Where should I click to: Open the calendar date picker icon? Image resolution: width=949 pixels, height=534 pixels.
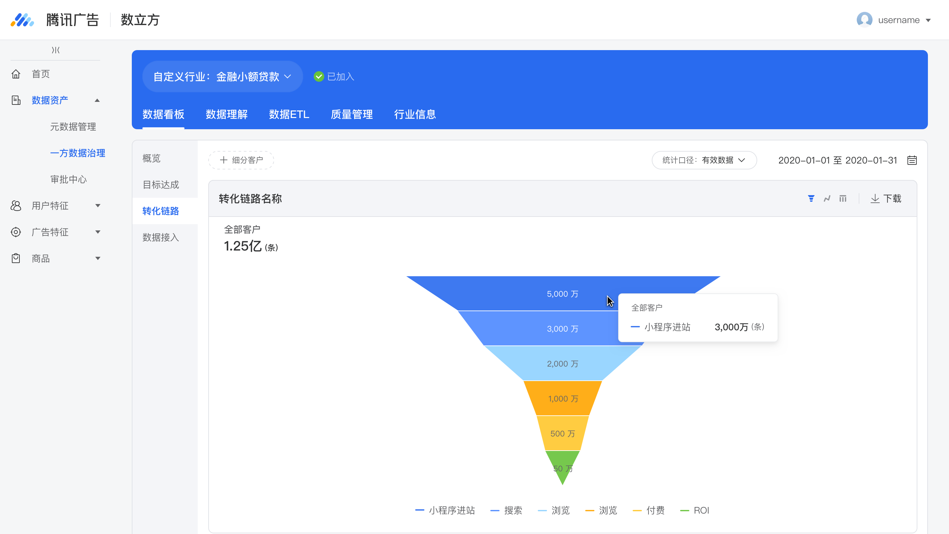(912, 160)
